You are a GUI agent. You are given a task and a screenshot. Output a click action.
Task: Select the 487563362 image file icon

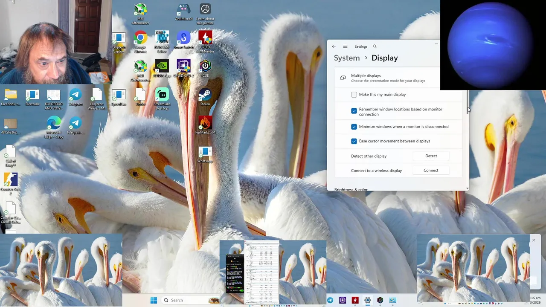(11, 127)
